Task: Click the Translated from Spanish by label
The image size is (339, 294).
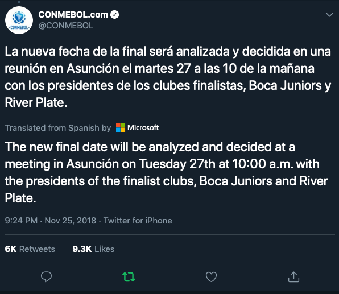Action: tap(57, 128)
